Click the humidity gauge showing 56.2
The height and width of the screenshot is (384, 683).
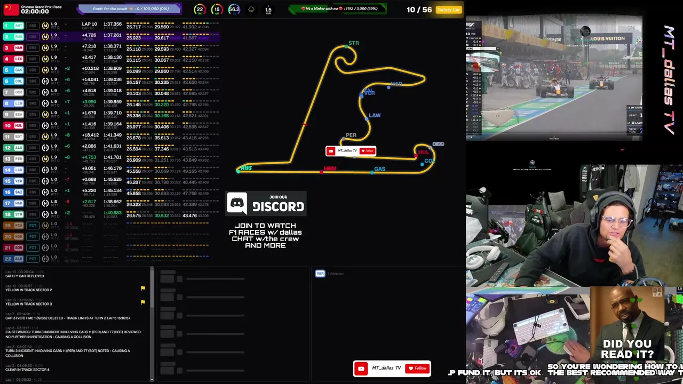(x=234, y=10)
